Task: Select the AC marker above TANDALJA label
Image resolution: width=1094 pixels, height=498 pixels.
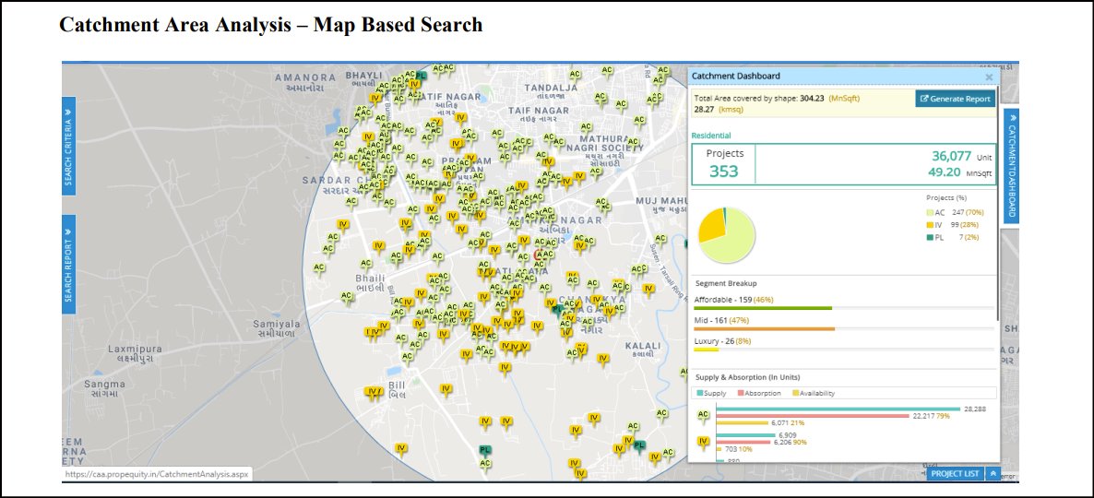Action: (x=574, y=75)
